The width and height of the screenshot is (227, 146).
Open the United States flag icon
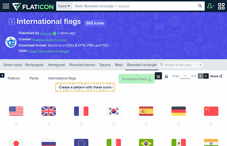[16, 111]
